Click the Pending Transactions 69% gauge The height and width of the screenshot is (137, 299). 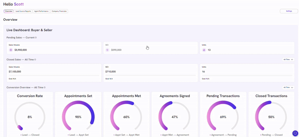pyautogui.click(x=223, y=116)
